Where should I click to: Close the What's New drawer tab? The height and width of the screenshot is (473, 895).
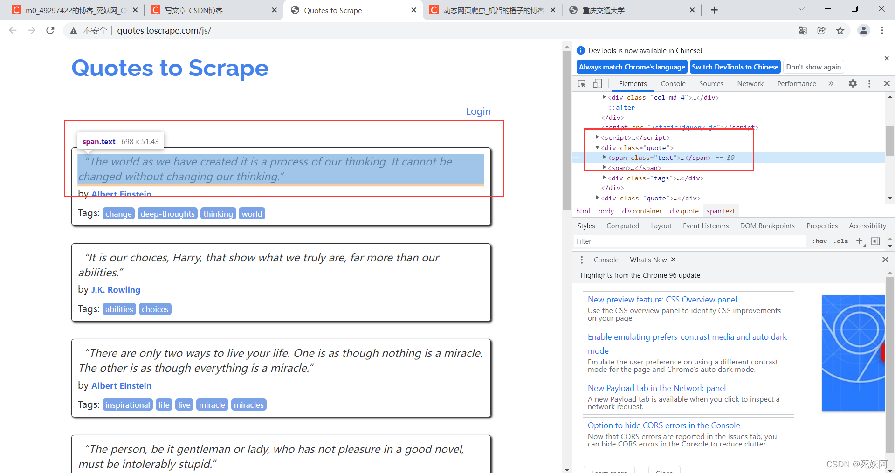(x=673, y=260)
